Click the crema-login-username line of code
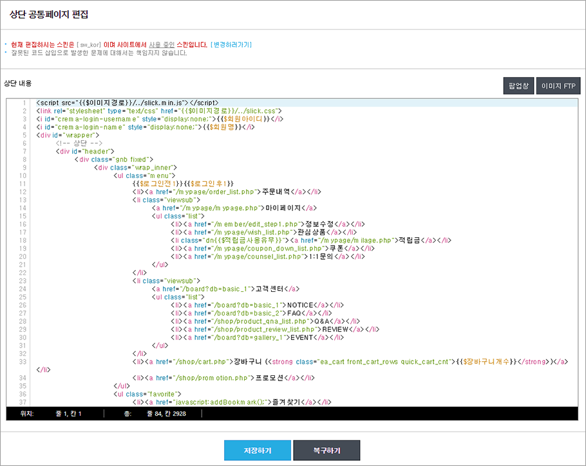Screen dimensions: 586x466 pos(160,119)
